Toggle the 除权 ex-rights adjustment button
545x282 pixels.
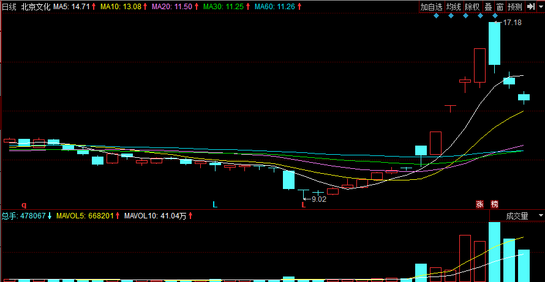pyautogui.click(x=472, y=7)
